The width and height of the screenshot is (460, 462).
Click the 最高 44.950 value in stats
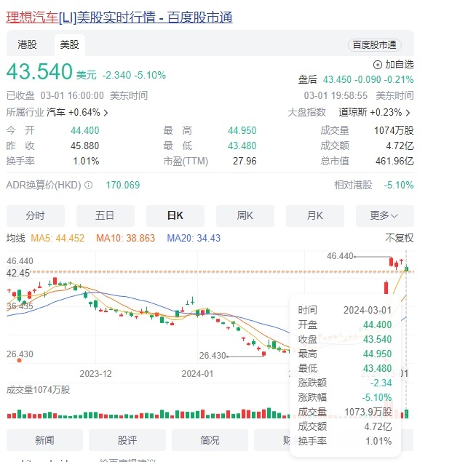tap(242, 130)
